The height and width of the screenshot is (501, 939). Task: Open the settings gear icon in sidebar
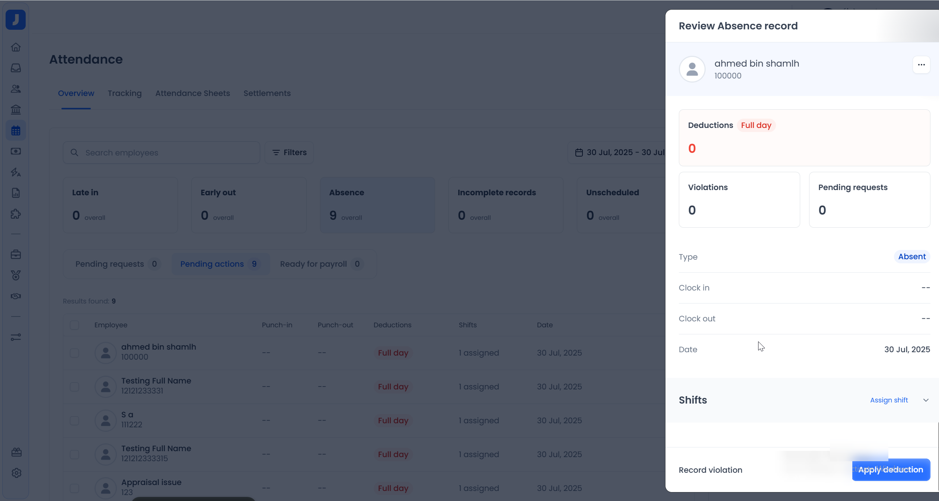click(16, 473)
